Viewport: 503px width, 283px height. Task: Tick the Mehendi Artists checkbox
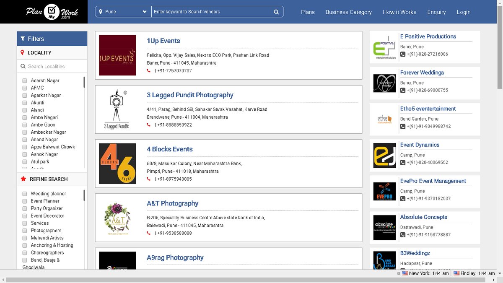click(x=25, y=238)
